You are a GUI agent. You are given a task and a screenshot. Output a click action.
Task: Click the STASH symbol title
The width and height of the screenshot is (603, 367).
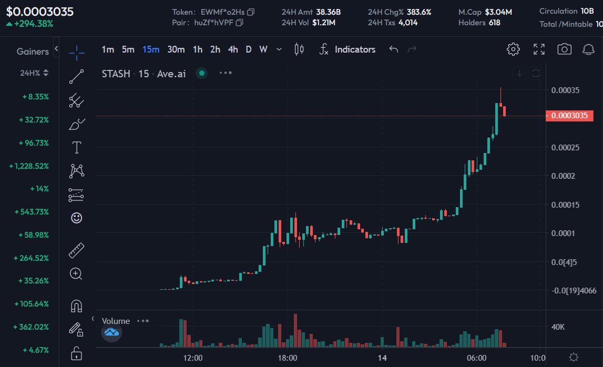click(x=116, y=74)
